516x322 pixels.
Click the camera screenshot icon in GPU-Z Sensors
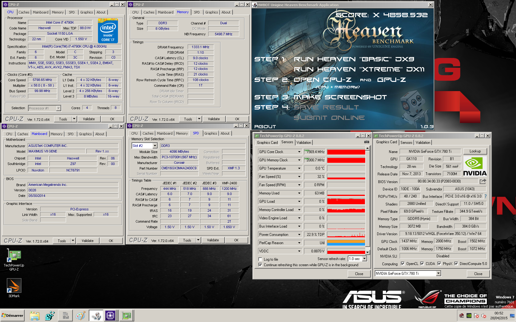tap(367, 142)
